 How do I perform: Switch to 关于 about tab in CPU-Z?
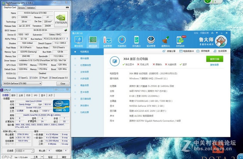coord(50,95)
